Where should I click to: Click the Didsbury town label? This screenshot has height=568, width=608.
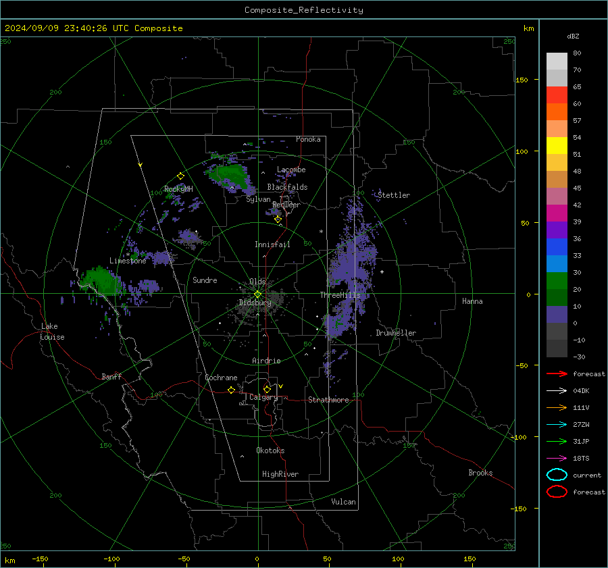click(255, 303)
